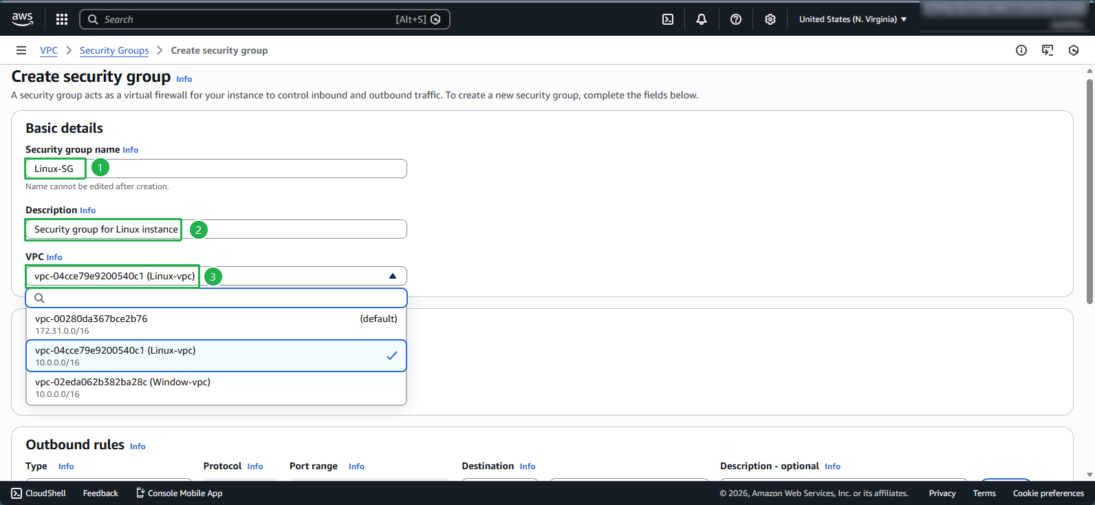Click the Console Mobile App link
1095x505 pixels.
coord(179,493)
